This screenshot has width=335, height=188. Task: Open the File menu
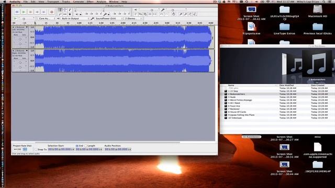(26, 2)
